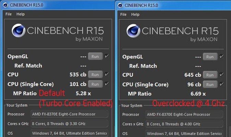Toggle CPU Single Core checkbox in right window
Screen dimensions: 231x137
[221, 84]
